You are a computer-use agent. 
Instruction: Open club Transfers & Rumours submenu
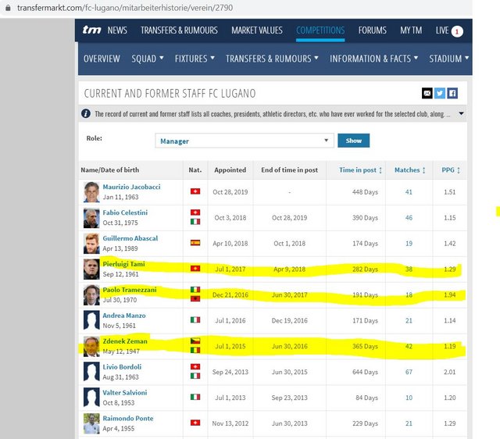click(272, 59)
